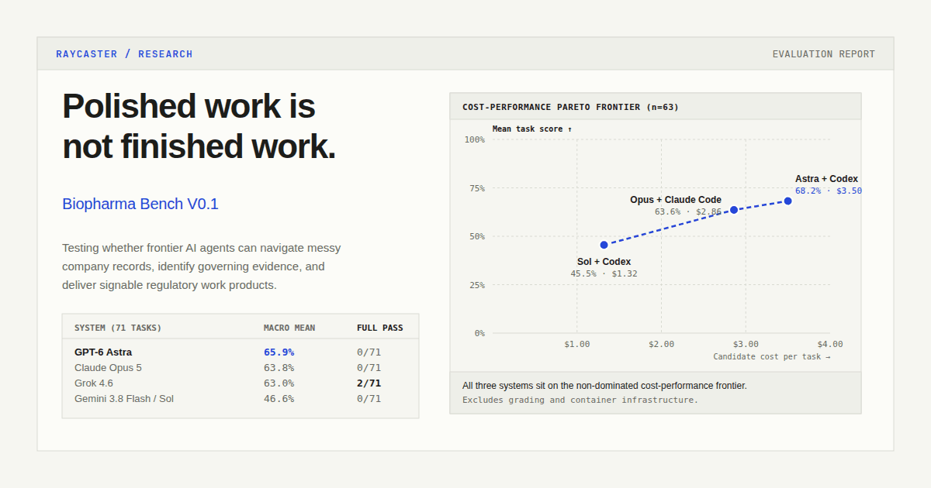Screen dimensions: 931x488
Task: Click the Sol + Codex label
Action: [x=604, y=262]
